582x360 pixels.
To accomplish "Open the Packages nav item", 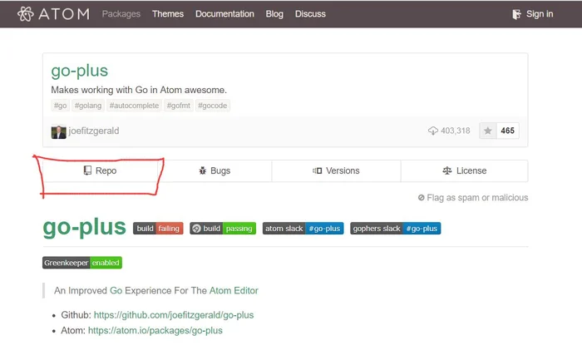I will (121, 14).
